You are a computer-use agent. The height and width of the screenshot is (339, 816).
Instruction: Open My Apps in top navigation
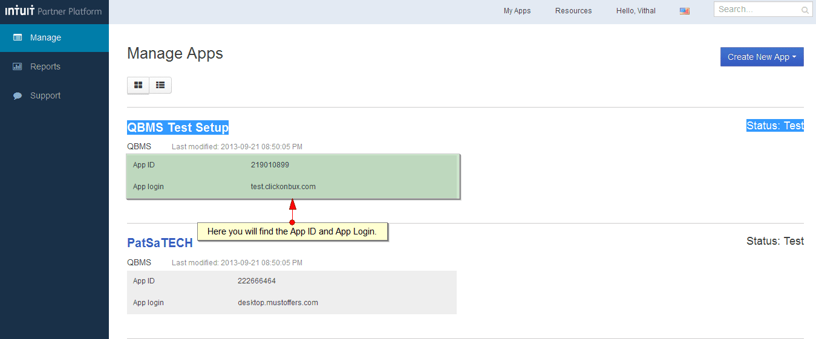pos(517,11)
